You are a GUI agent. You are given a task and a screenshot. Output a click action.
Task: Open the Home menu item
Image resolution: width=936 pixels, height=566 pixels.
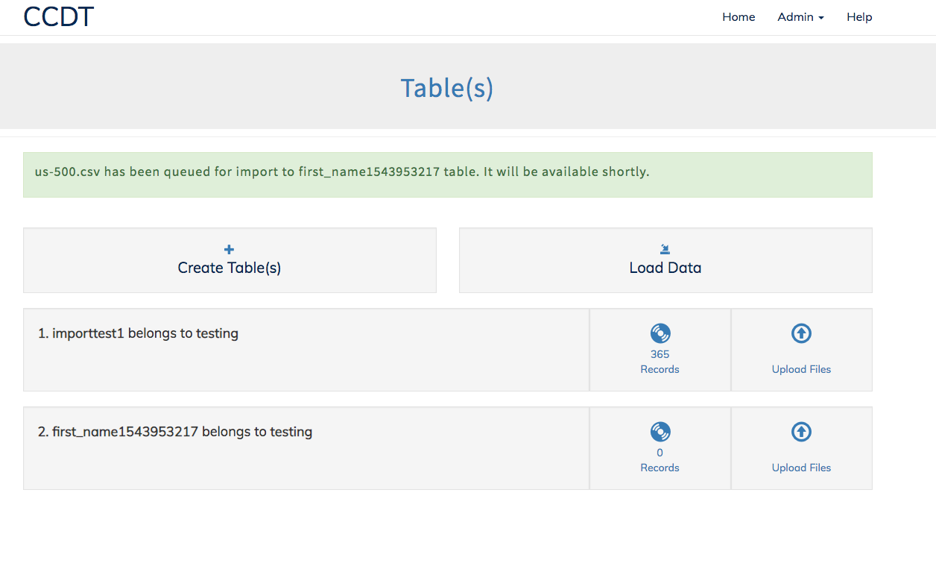coord(738,16)
